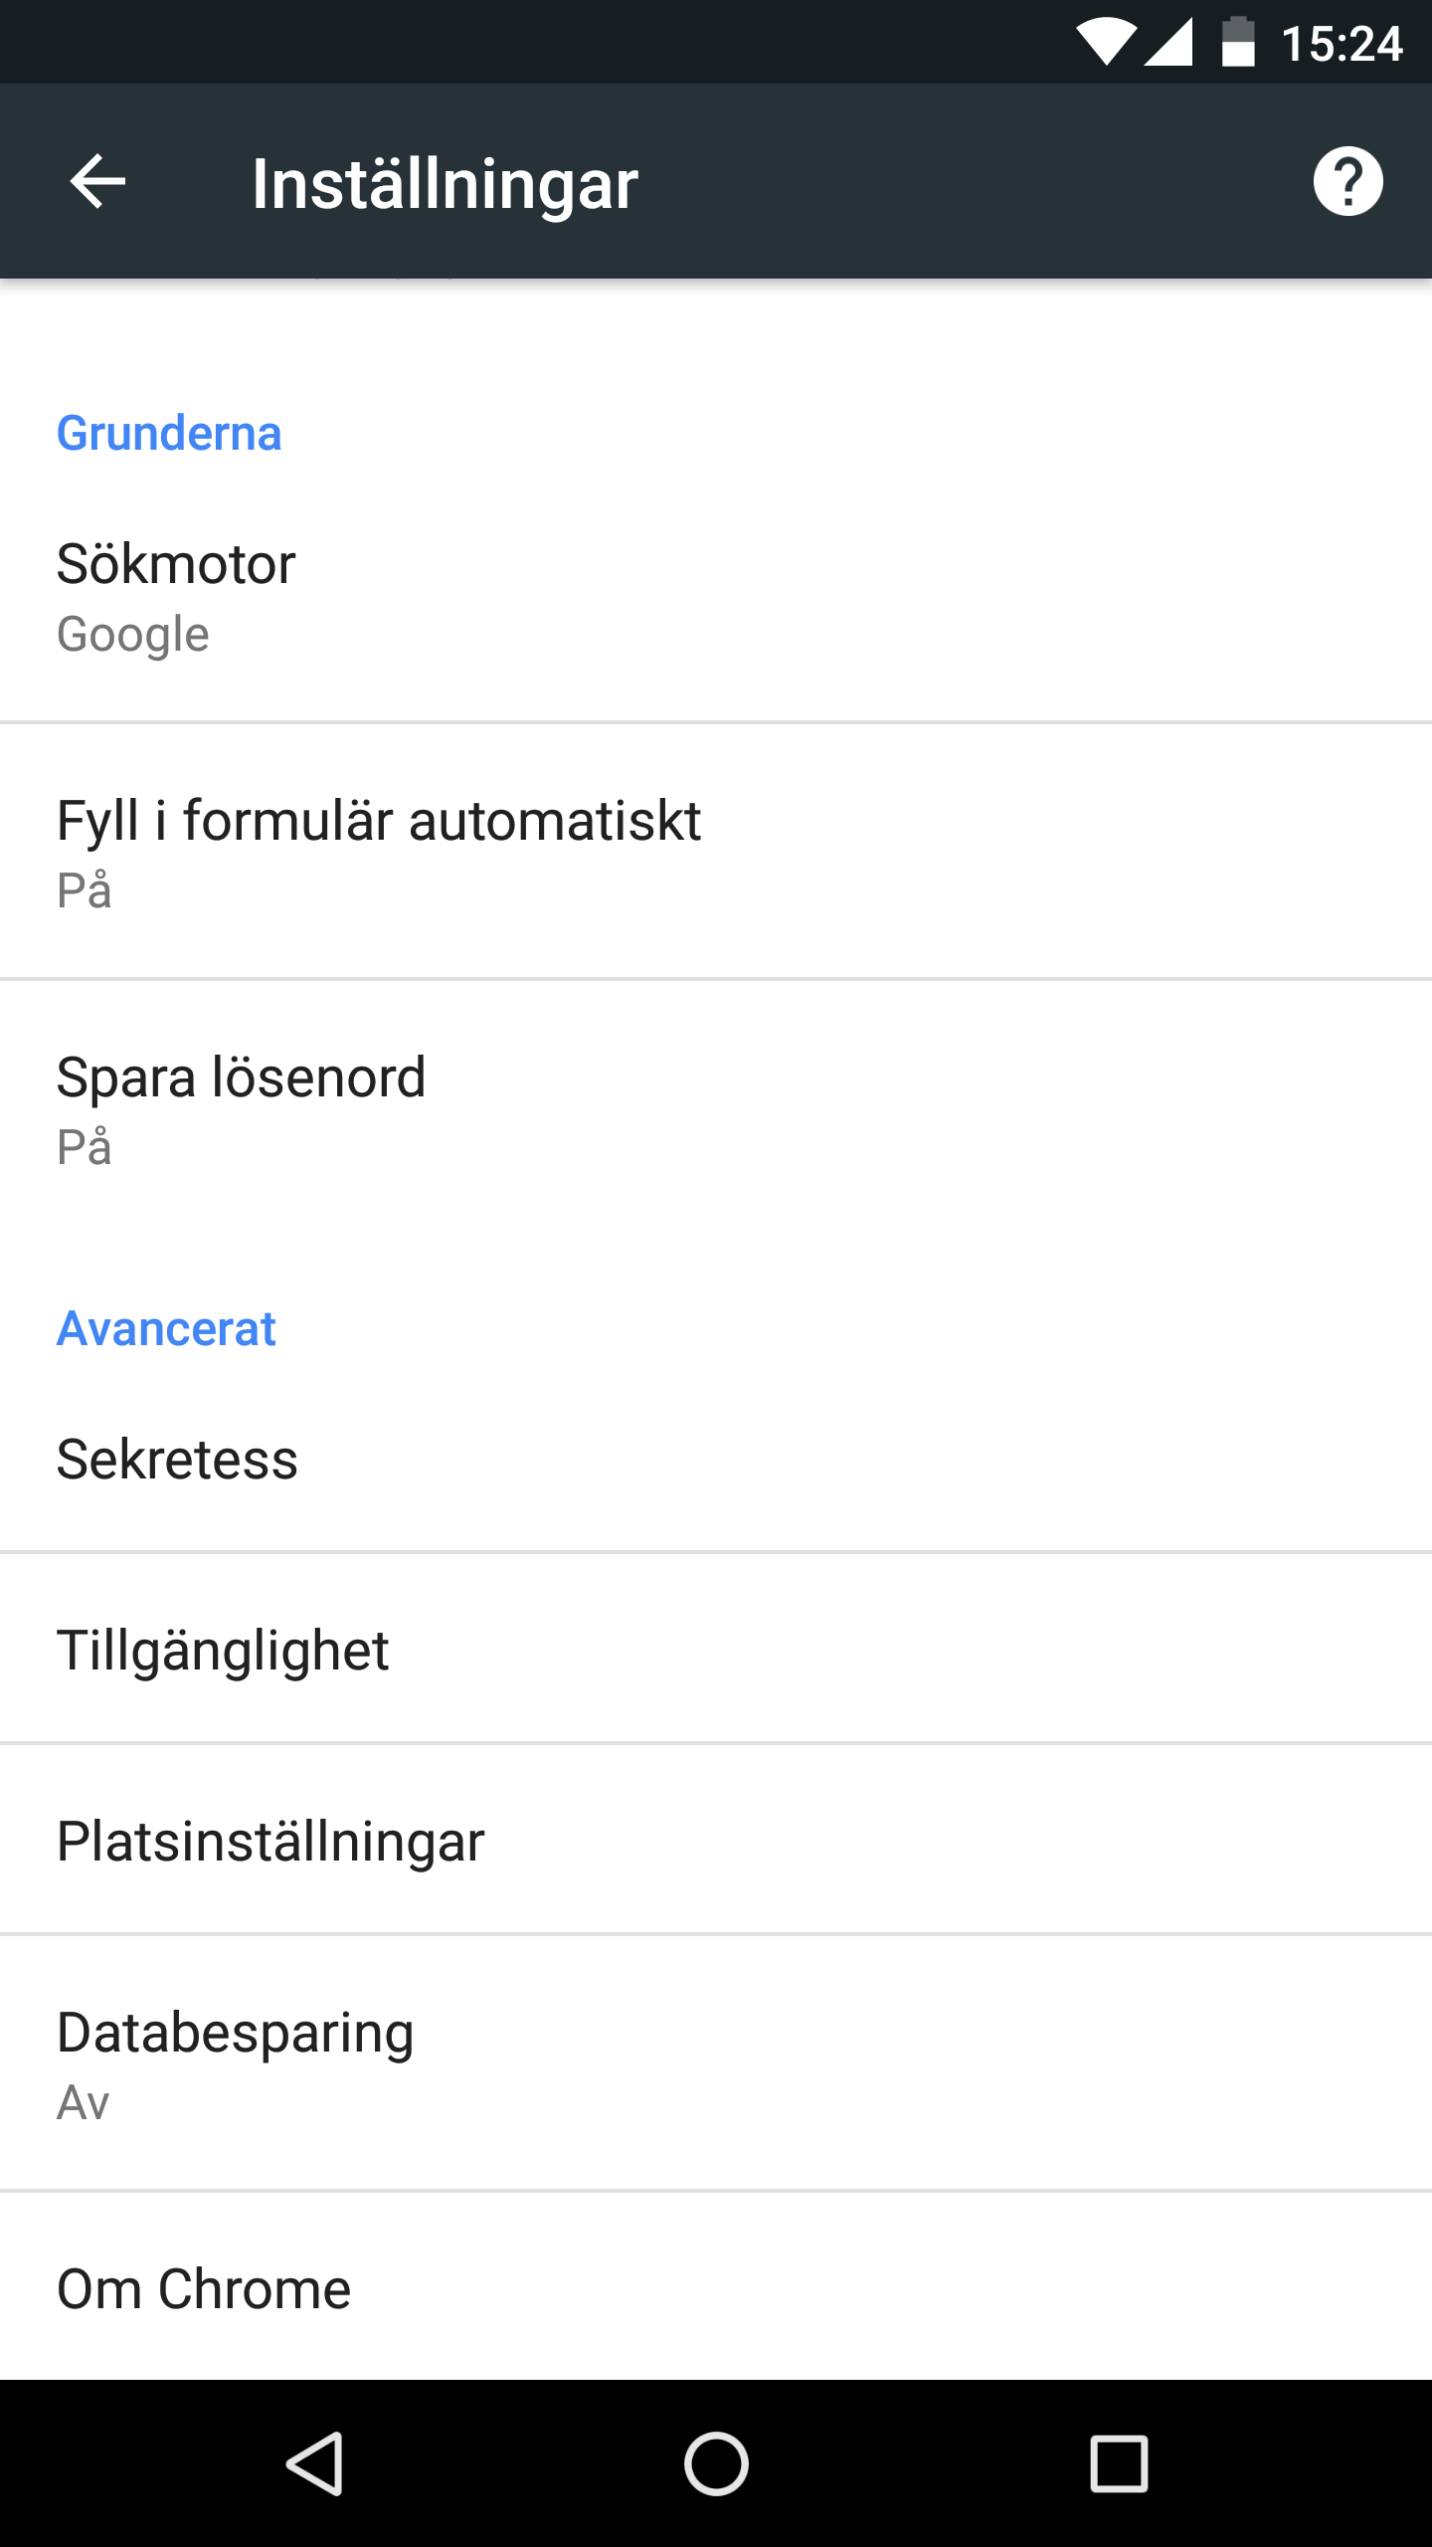
Task: Tap the clock showing 15:24
Action: click(1342, 44)
